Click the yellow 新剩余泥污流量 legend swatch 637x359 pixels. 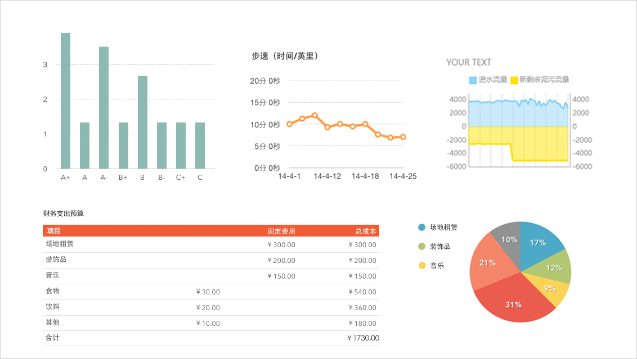pyautogui.click(x=514, y=80)
